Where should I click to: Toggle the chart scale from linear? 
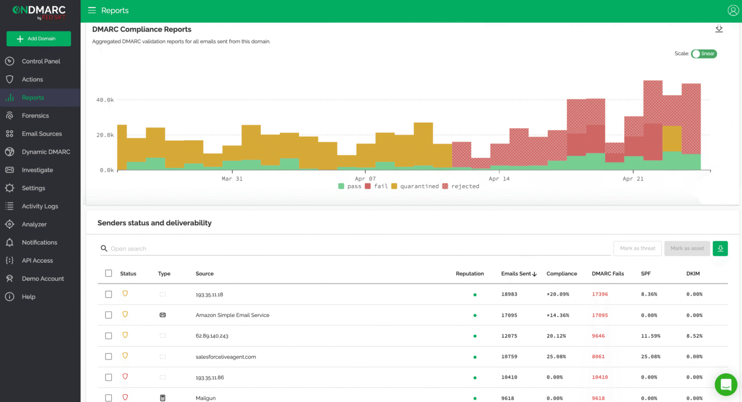[703, 54]
